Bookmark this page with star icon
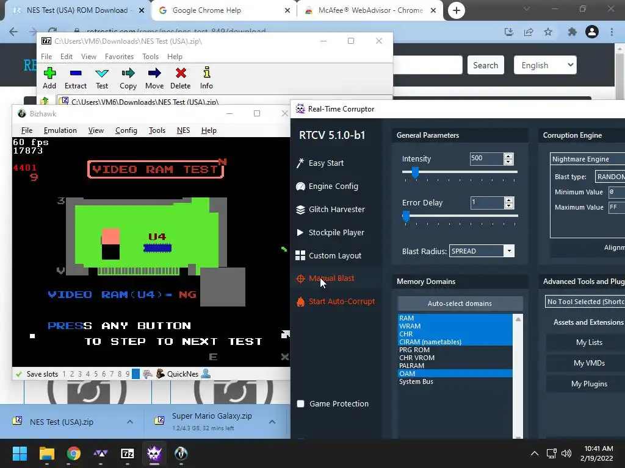 548,32
